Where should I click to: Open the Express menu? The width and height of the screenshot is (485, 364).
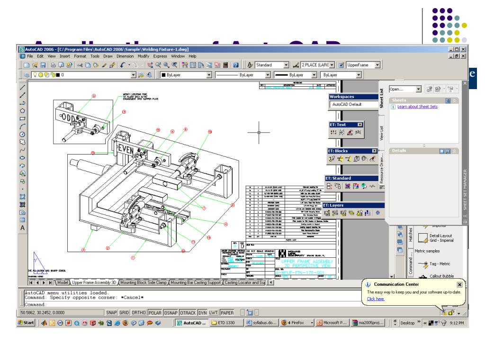click(160, 56)
